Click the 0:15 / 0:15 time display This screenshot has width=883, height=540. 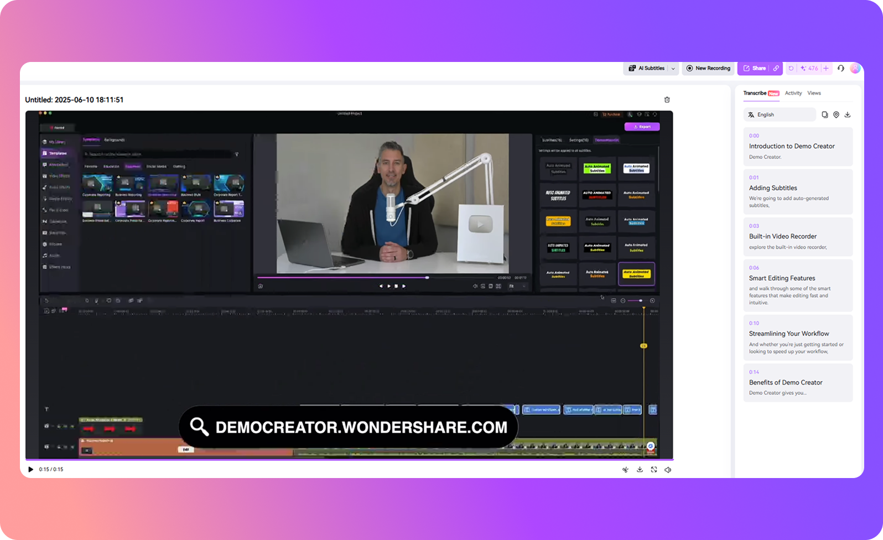[51, 469]
